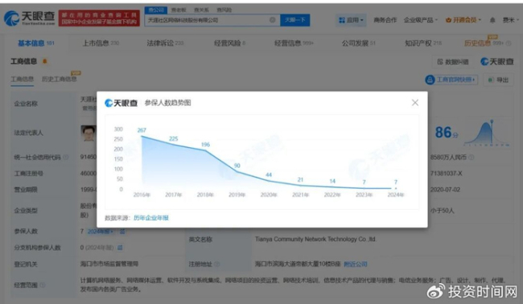This screenshot has height=304, width=523.
Task: Click the 天眼一下 search button
Action: [x=294, y=20]
